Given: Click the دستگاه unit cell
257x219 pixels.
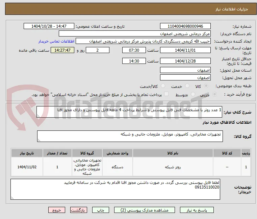Looking at the screenshot, I should tap(117, 167).
